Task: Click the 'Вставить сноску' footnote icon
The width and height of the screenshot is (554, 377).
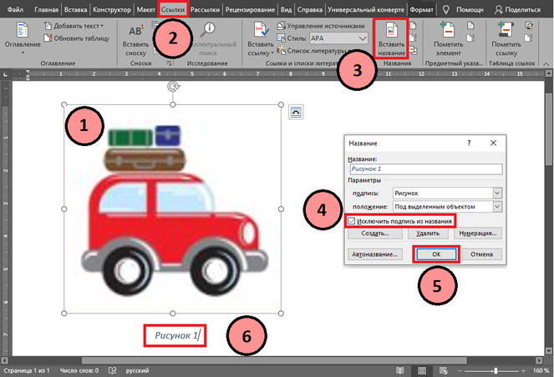Action: click(135, 36)
